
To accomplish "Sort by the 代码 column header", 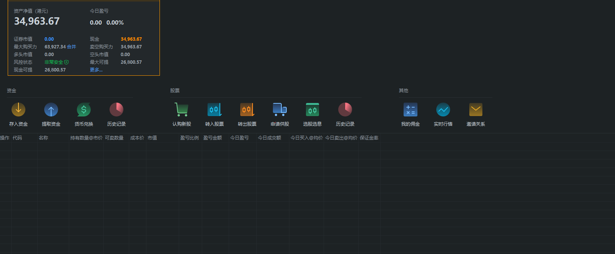I will [17, 138].
